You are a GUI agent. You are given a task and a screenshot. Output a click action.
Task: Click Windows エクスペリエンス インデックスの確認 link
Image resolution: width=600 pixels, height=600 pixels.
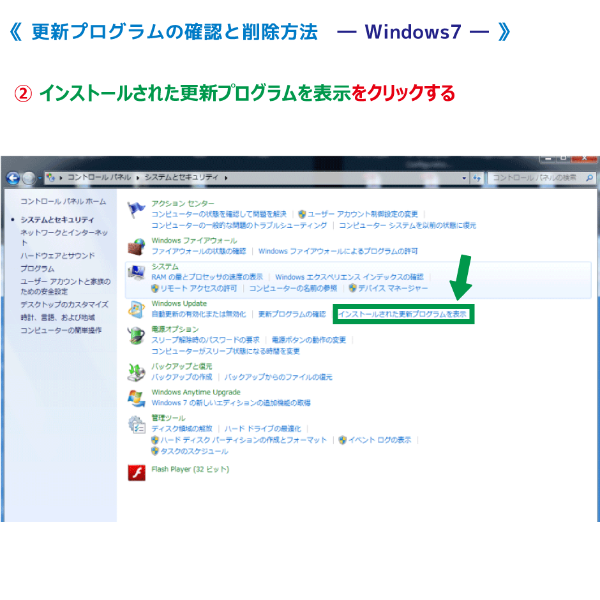click(x=349, y=277)
